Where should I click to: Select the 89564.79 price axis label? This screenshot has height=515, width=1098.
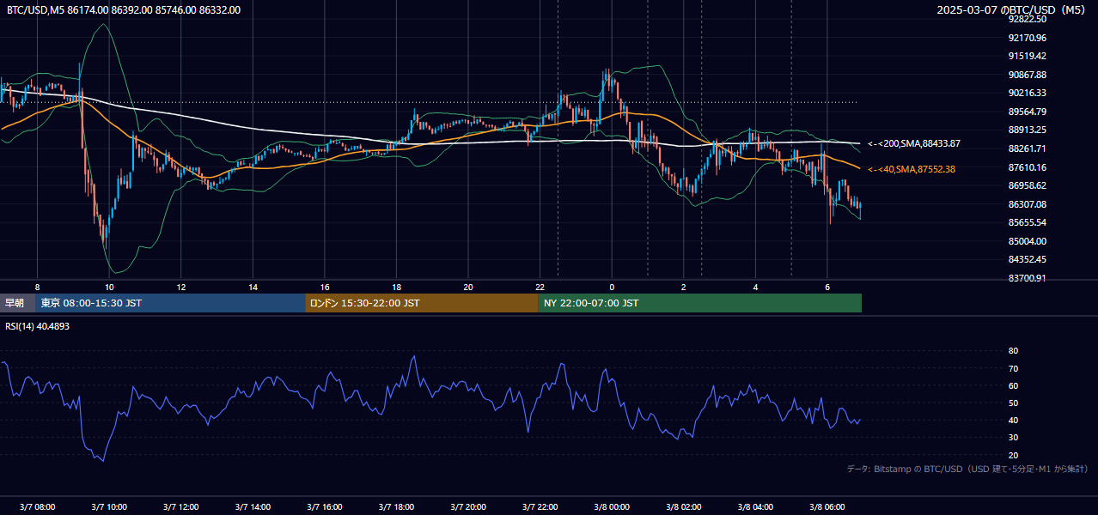1027,112
